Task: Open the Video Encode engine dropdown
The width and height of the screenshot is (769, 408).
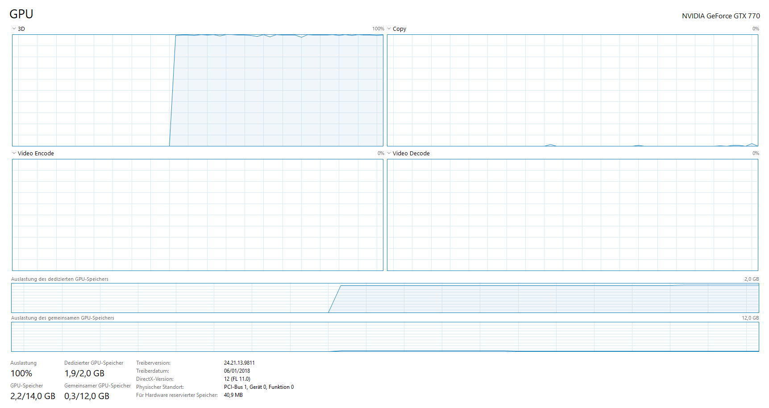Action: coord(13,153)
